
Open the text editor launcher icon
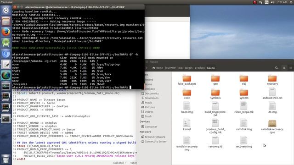[x=6, y=64]
